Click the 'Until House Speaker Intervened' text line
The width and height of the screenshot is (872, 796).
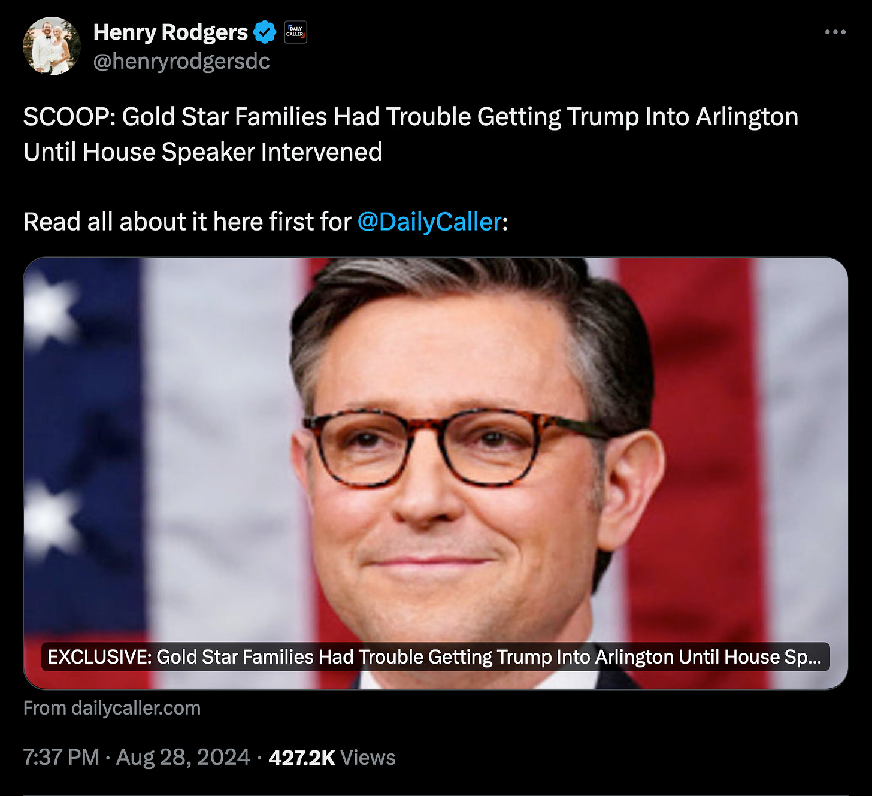coord(202,152)
